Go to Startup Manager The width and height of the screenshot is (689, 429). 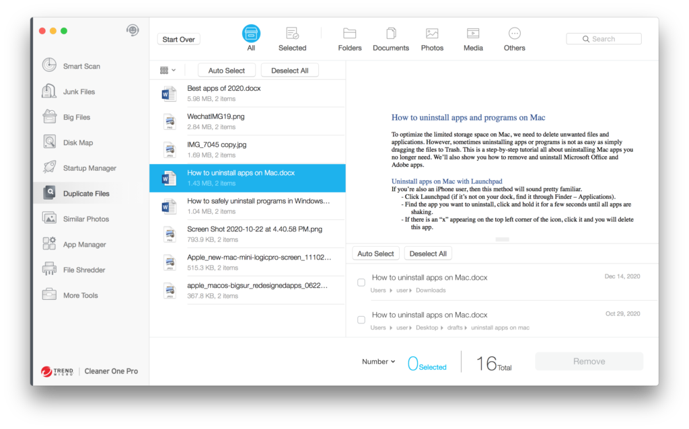pos(89,168)
